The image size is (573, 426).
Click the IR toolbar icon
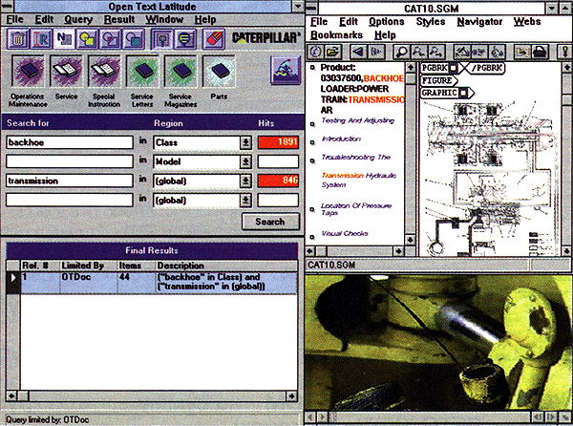pyautogui.click(x=40, y=39)
